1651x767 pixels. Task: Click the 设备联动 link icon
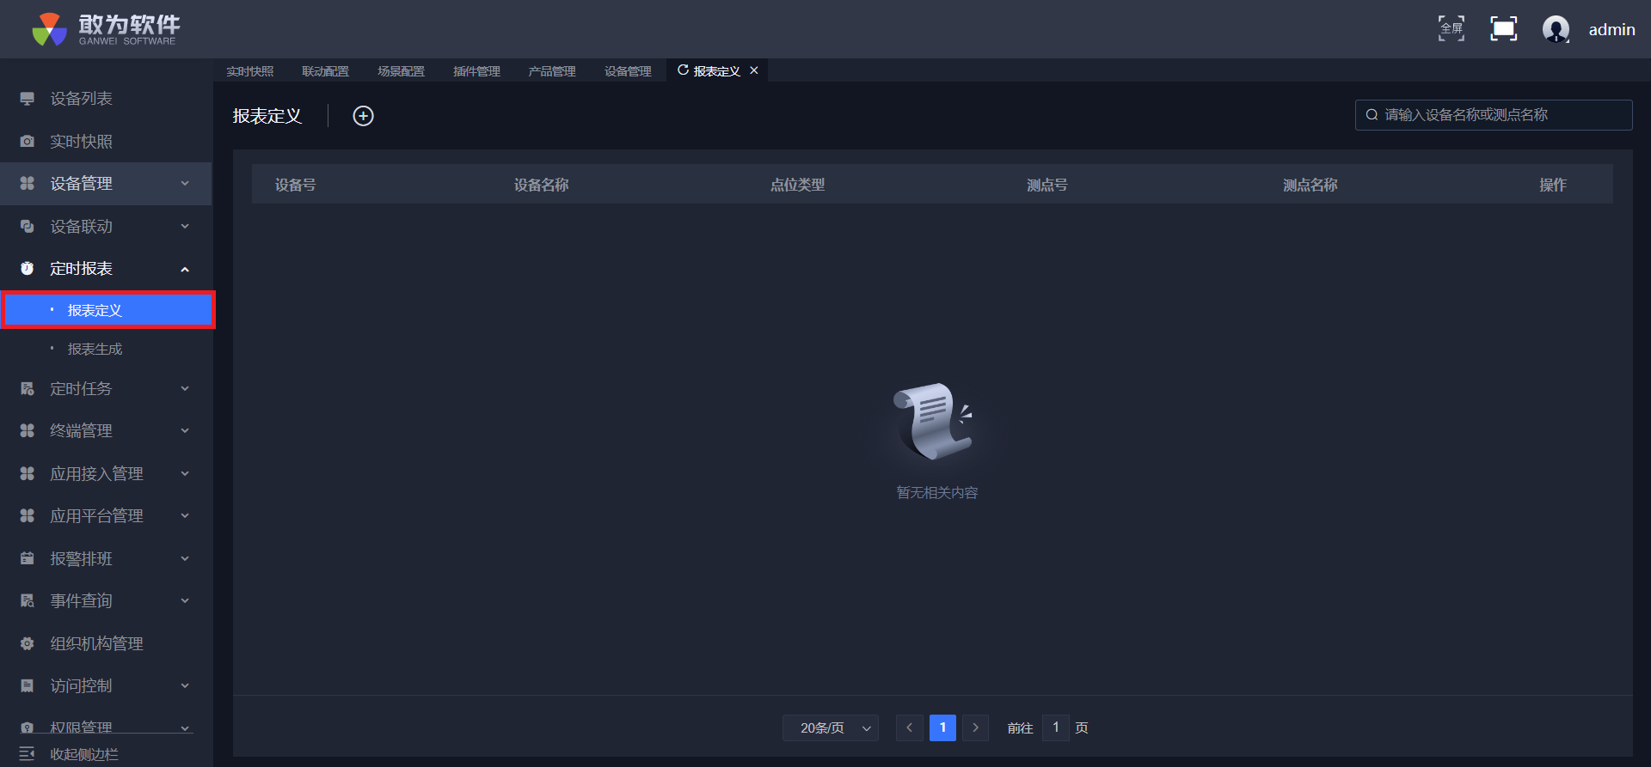click(x=28, y=226)
